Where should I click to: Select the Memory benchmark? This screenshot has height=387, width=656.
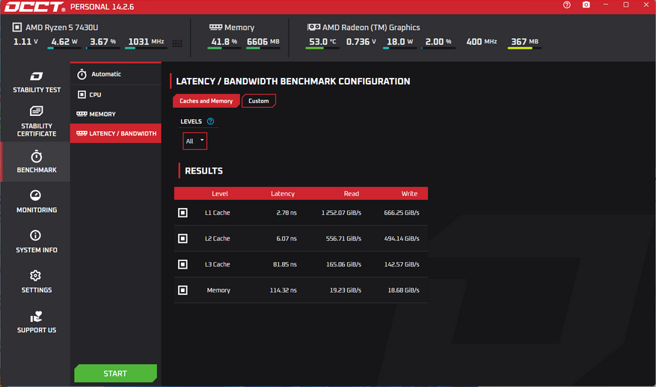tap(115, 114)
